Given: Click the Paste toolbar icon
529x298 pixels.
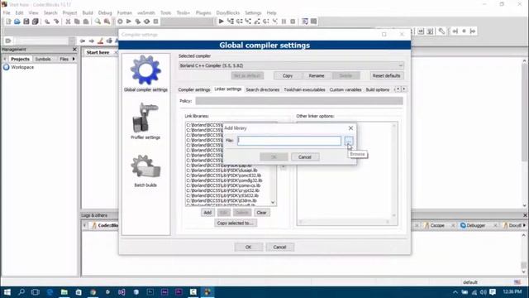Looking at the screenshot, I should click(x=86, y=22).
